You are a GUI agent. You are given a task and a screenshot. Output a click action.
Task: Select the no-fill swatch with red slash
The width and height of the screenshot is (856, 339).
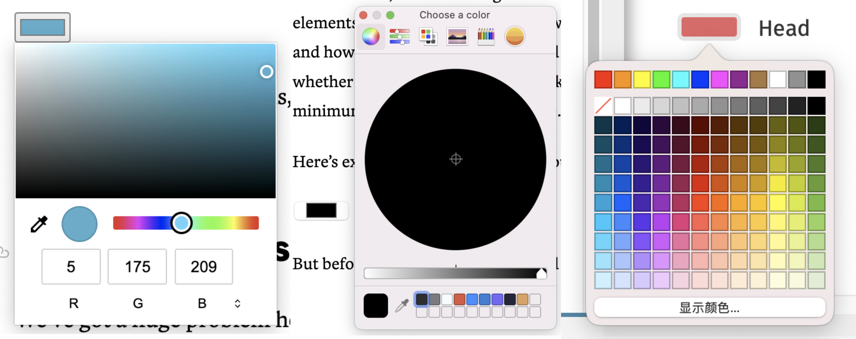coord(603,105)
